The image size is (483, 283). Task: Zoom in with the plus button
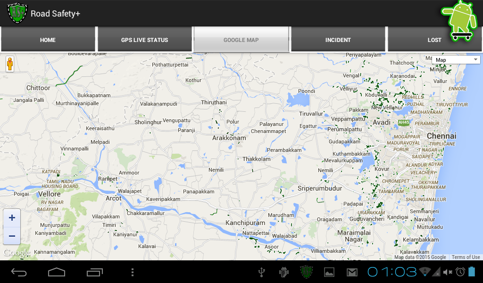click(12, 218)
